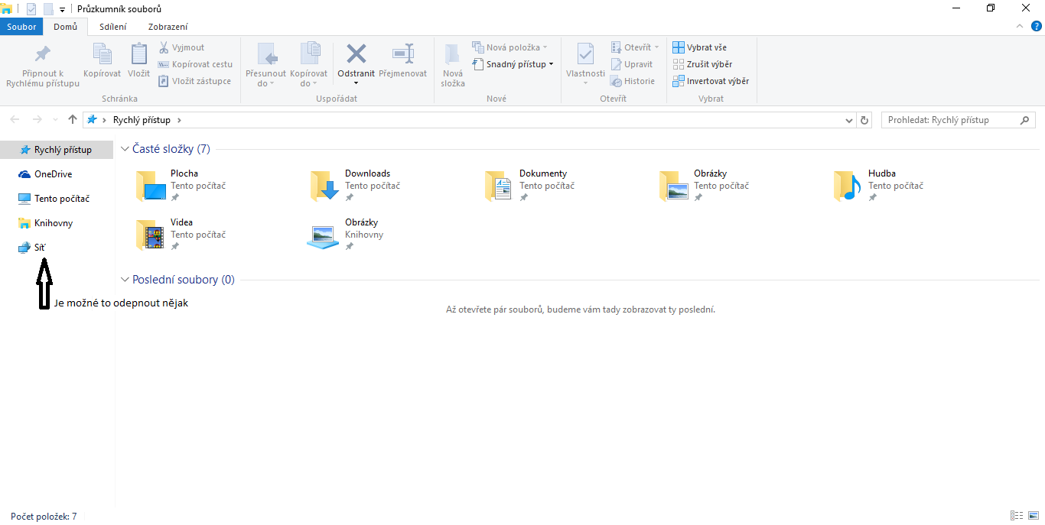
Task: Click the Properties icon in the title bar
Action: point(31,9)
